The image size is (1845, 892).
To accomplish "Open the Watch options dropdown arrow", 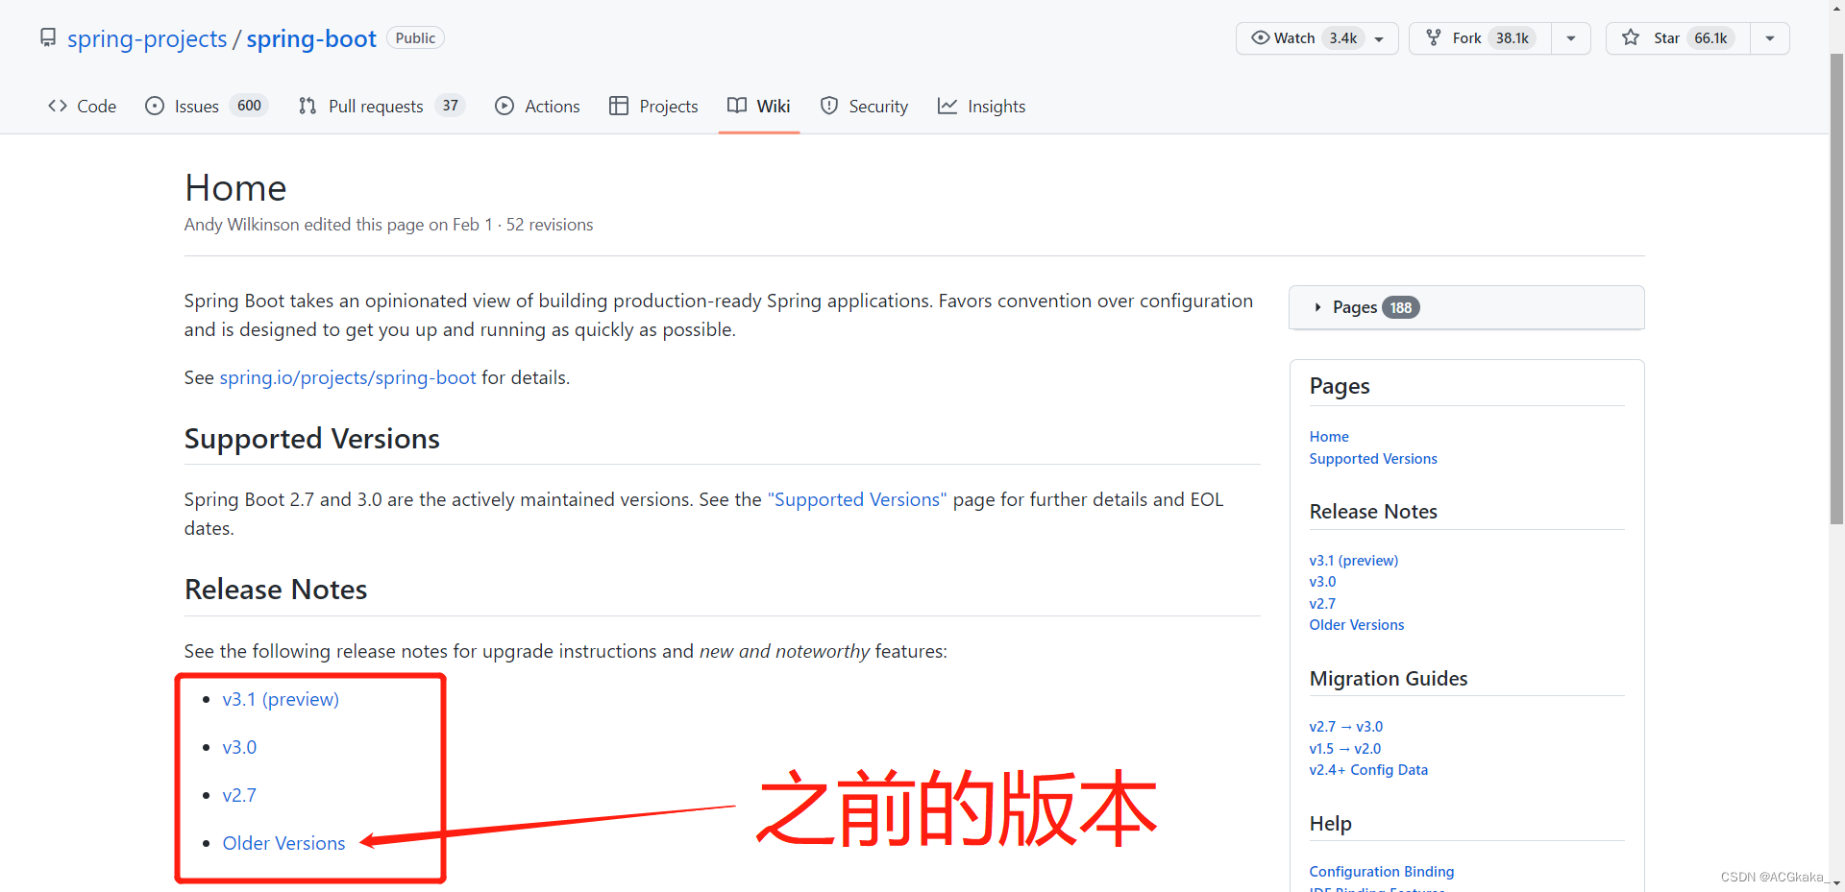I will click(1378, 38).
